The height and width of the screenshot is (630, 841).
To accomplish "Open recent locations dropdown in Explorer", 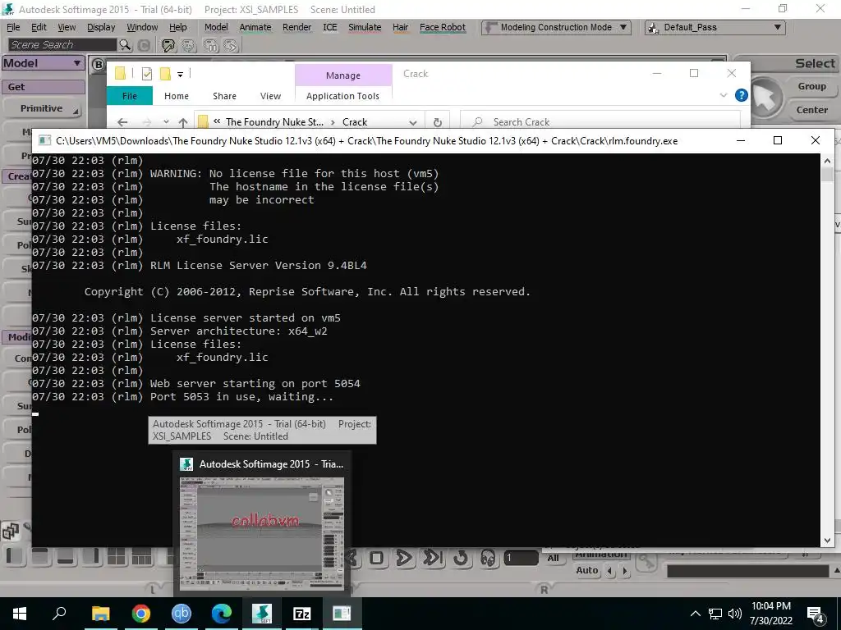I will (x=166, y=122).
